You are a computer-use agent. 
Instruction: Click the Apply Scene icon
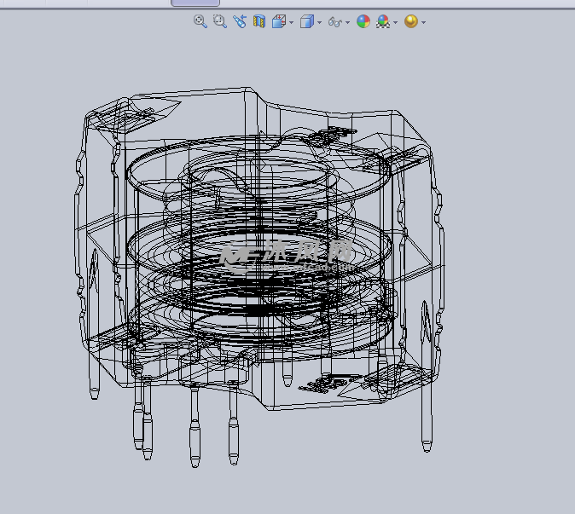pyautogui.click(x=383, y=21)
